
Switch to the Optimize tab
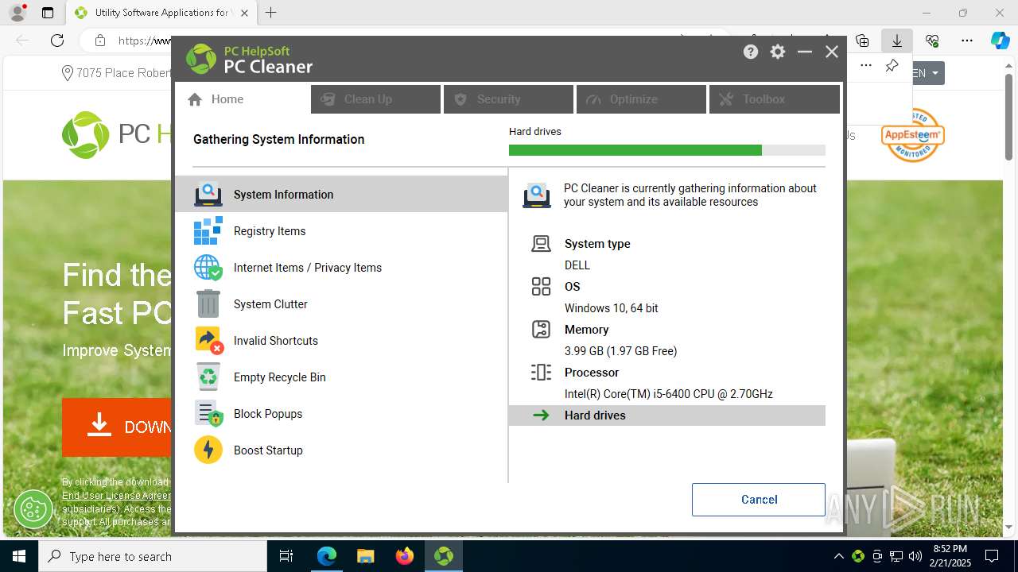641,99
